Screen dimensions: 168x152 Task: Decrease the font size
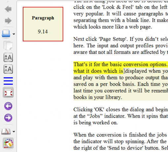click(x=8, y=69)
